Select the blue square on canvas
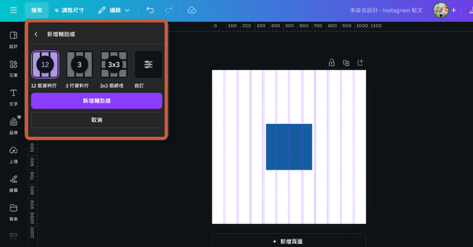This screenshot has height=247, width=473. tap(289, 147)
